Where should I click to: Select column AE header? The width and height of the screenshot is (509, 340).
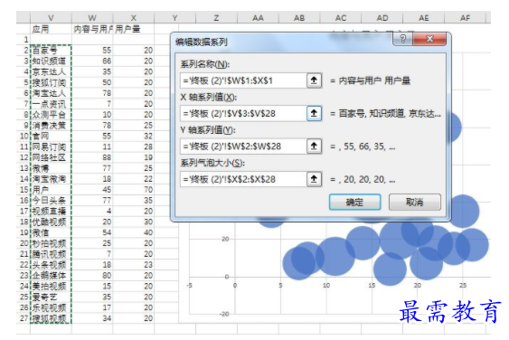click(424, 18)
